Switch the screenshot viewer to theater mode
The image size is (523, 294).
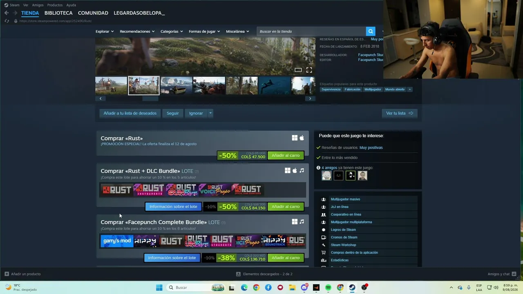[x=298, y=70]
